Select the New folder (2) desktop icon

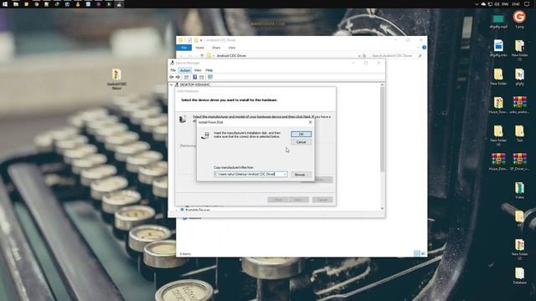(519, 249)
